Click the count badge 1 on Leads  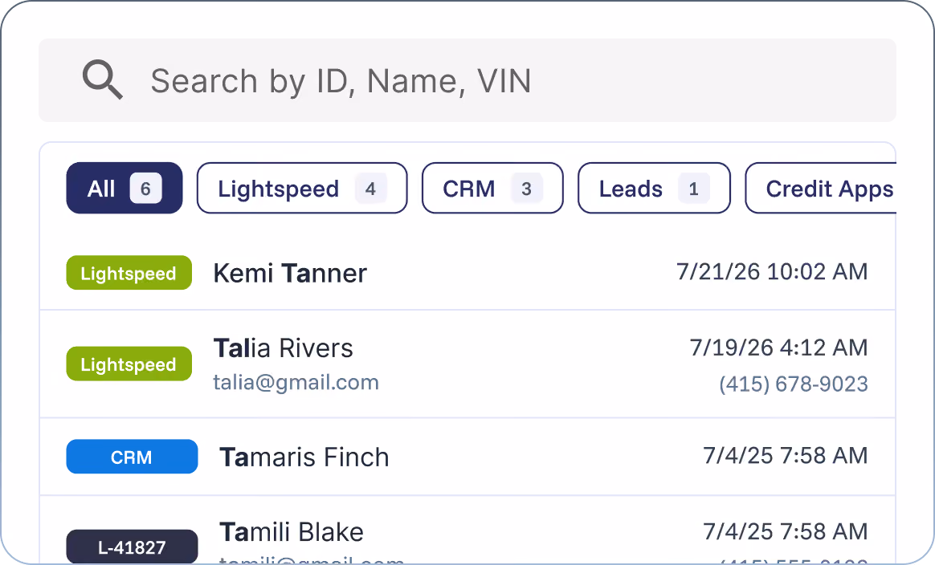coord(693,189)
